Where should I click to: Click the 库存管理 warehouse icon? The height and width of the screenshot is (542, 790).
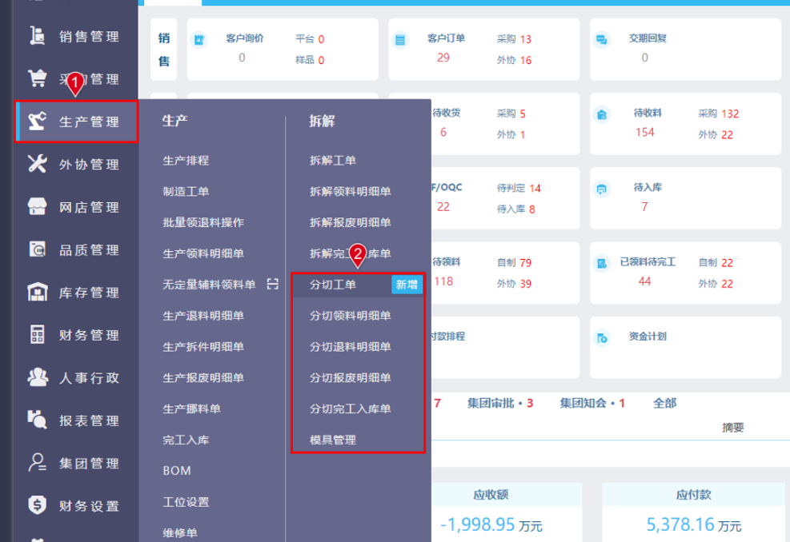coord(38,293)
